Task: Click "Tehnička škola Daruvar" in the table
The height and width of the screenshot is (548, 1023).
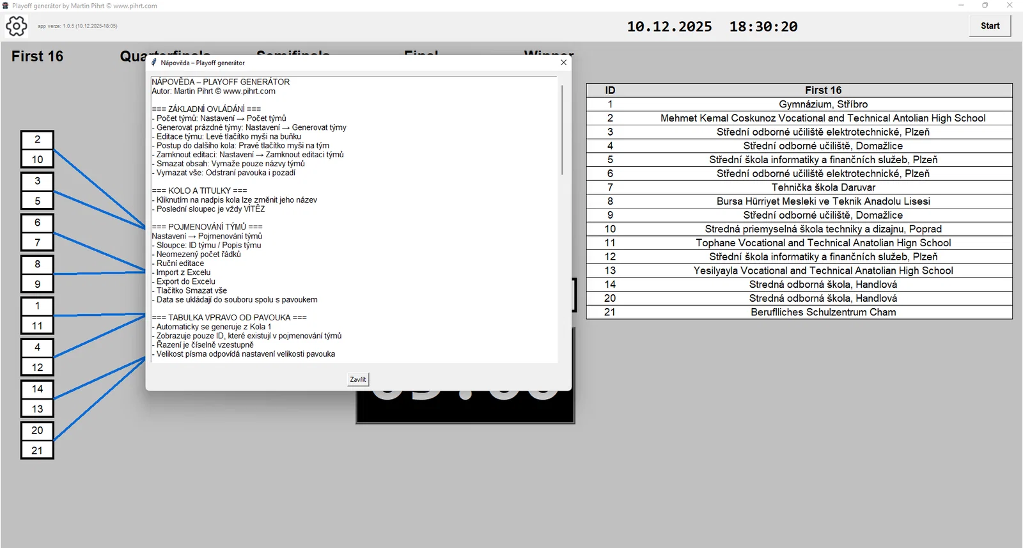Action: (823, 187)
